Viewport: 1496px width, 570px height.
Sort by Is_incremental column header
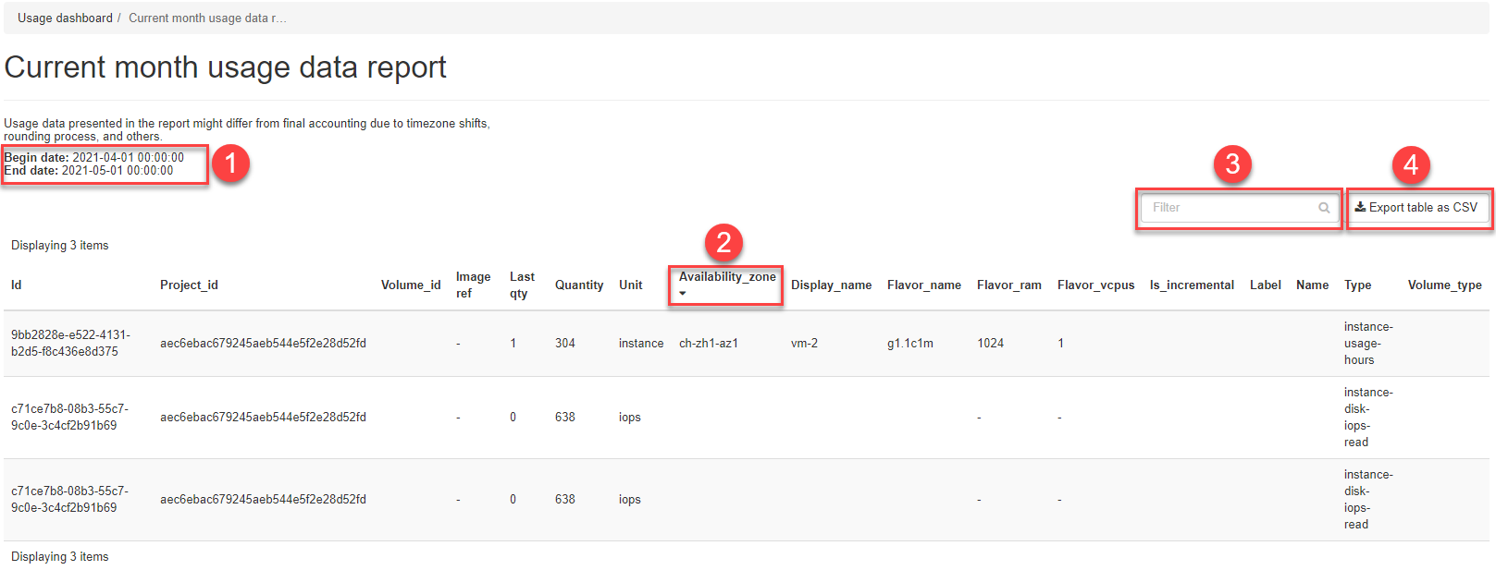coord(1191,285)
